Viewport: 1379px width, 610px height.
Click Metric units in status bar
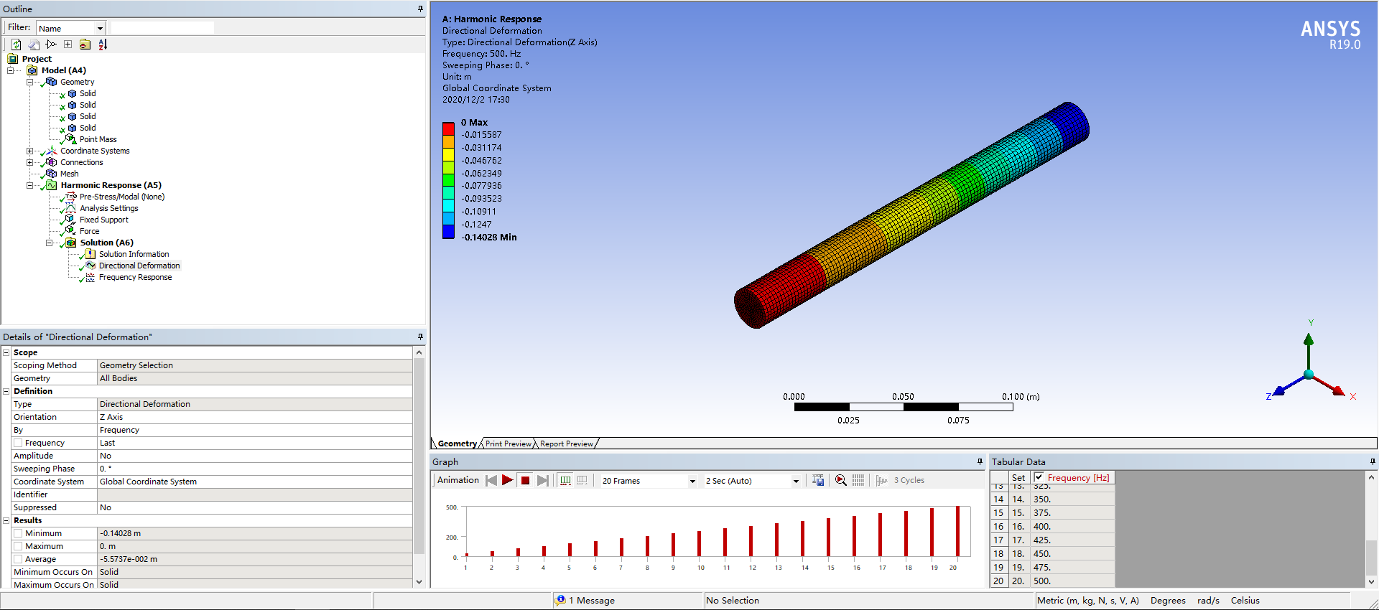click(1088, 600)
